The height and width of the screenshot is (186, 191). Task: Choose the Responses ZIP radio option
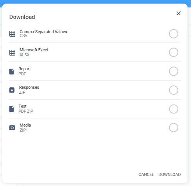(x=174, y=90)
